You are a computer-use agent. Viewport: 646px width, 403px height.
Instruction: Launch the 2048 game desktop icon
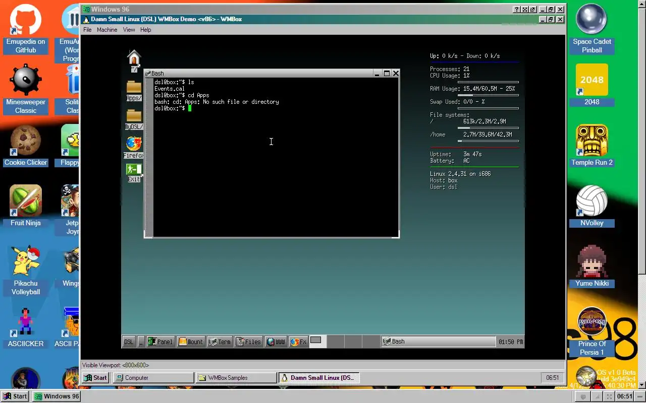592,85
